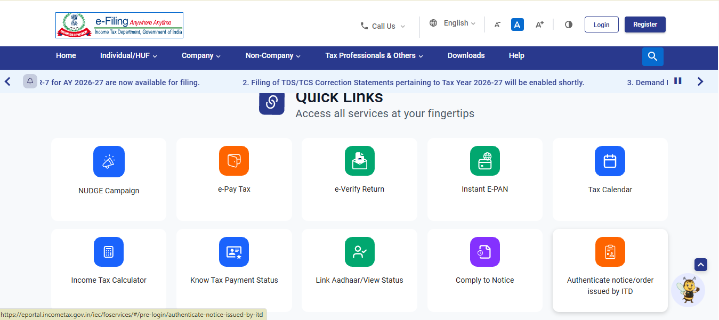
Task: Click the Tax Calendar icon
Action: click(x=610, y=161)
